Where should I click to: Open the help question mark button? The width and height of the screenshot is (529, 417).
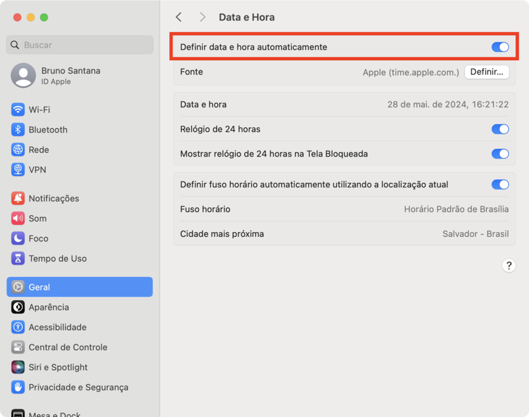(508, 266)
